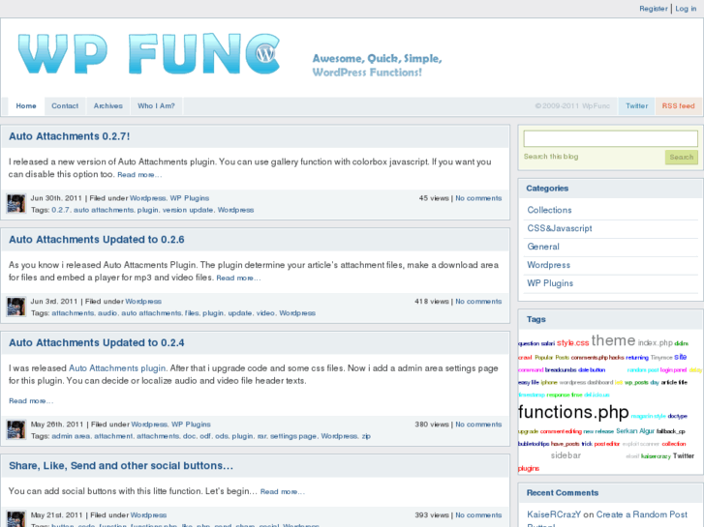704x527 pixels.
Task: Open the Auto Attachments Updated to 0.2.4 title
Action: click(x=97, y=342)
